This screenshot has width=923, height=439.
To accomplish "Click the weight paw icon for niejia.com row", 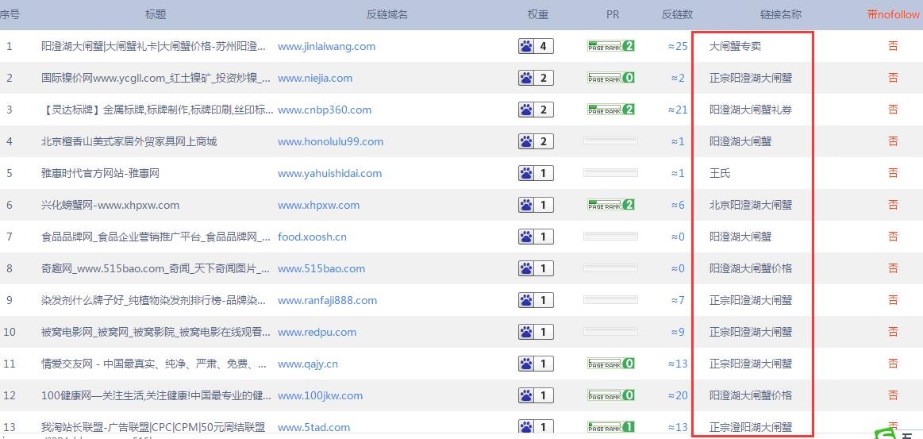I will pos(525,78).
